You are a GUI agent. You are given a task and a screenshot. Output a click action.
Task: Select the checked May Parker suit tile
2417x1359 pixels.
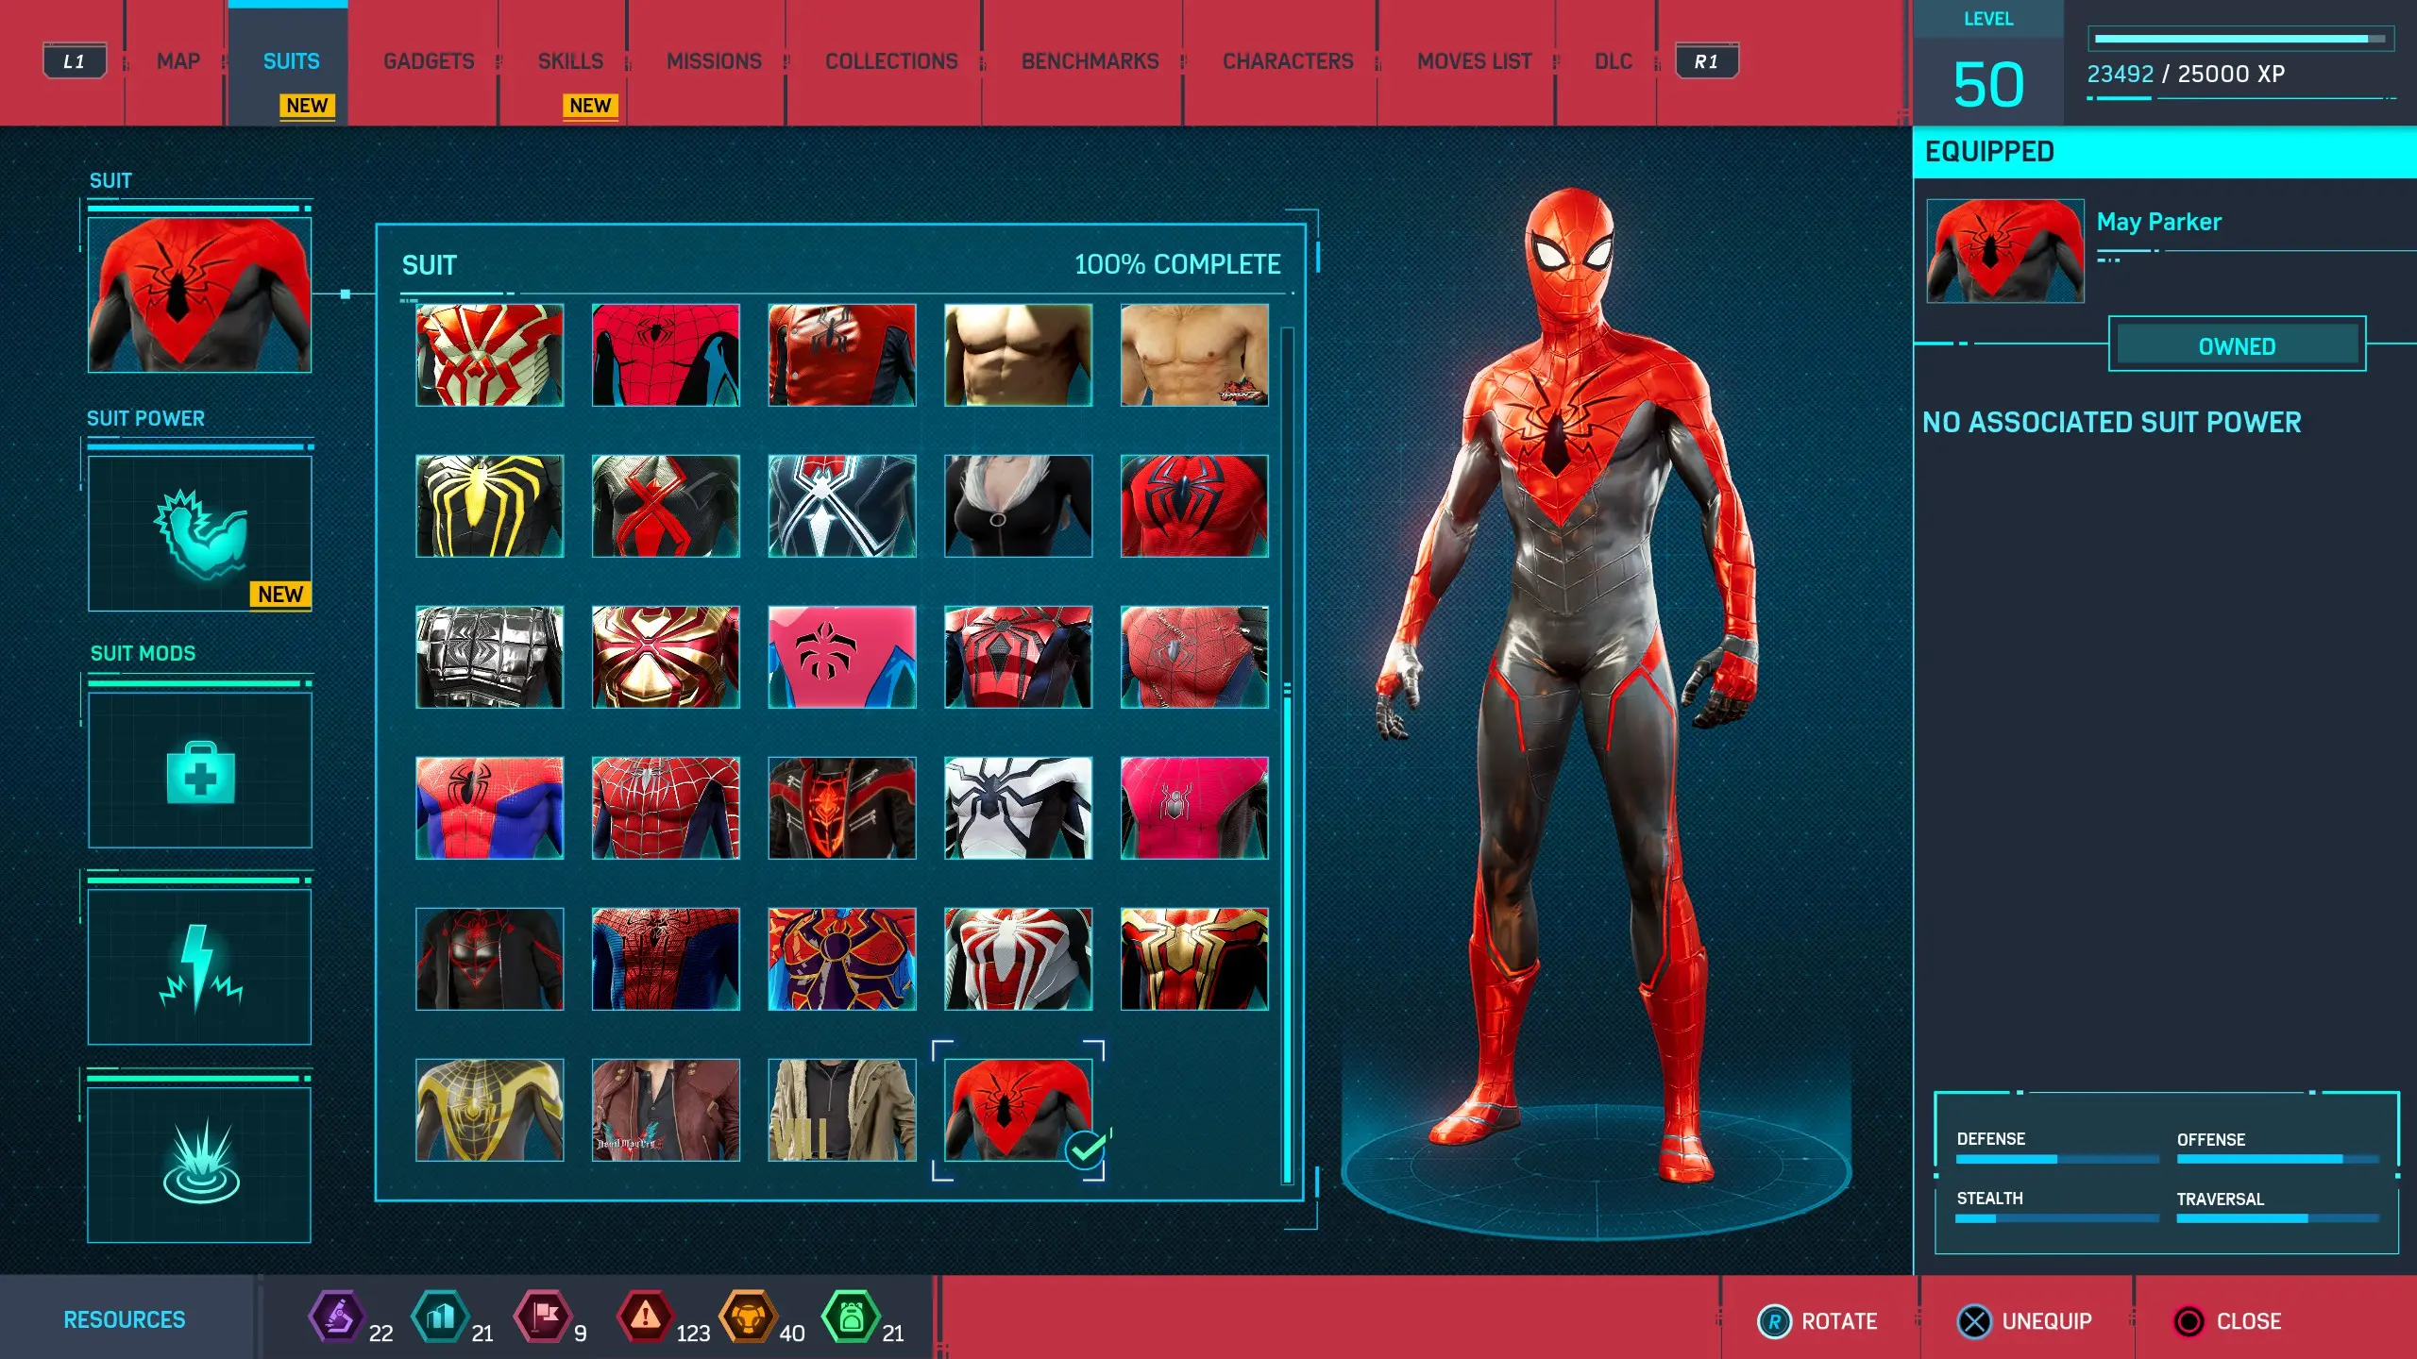click(x=1018, y=1110)
